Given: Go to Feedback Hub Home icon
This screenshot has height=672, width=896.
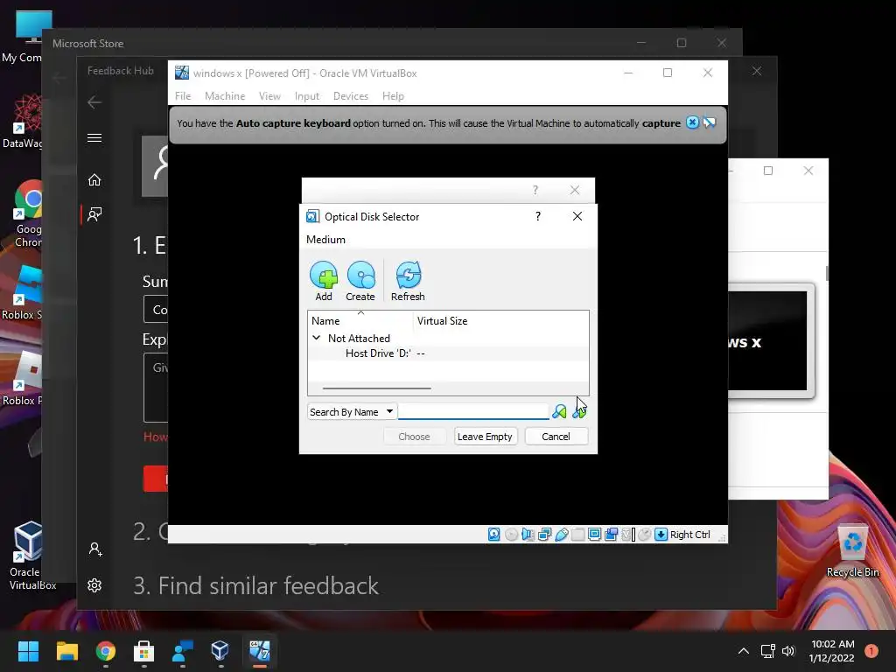Looking at the screenshot, I should pyautogui.click(x=94, y=180).
